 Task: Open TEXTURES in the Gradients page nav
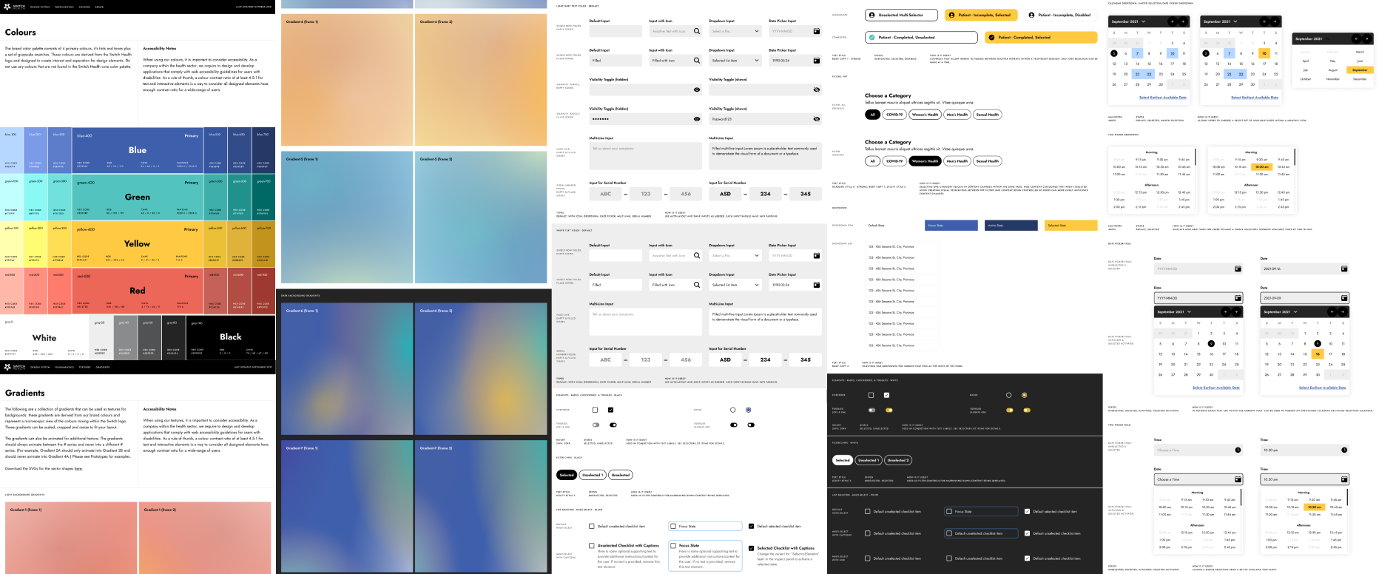[x=85, y=368]
